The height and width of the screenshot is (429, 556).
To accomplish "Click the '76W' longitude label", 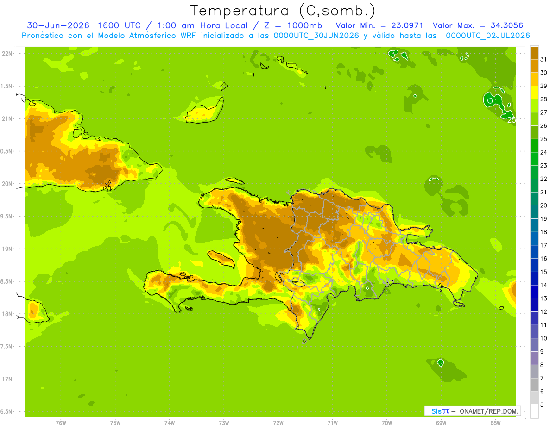I will tap(61, 423).
